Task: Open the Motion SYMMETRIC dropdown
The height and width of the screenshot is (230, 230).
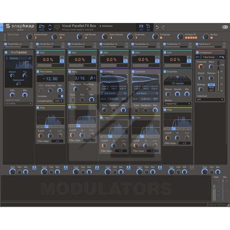Action: pos(177,104)
